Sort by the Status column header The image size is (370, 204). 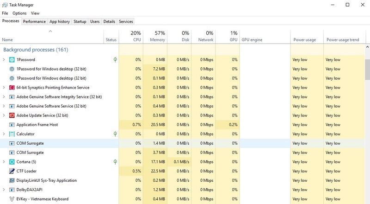point(111,37)
